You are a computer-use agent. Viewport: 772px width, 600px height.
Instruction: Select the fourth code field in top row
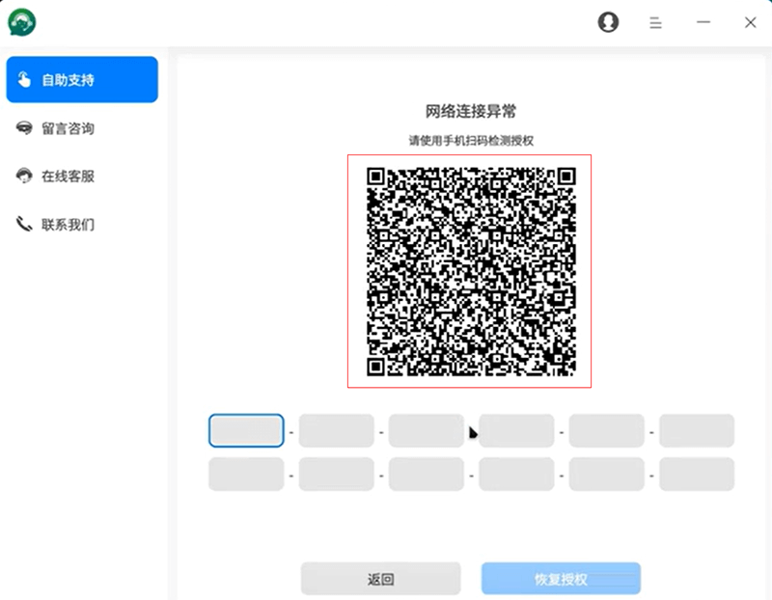pos(516,430)
